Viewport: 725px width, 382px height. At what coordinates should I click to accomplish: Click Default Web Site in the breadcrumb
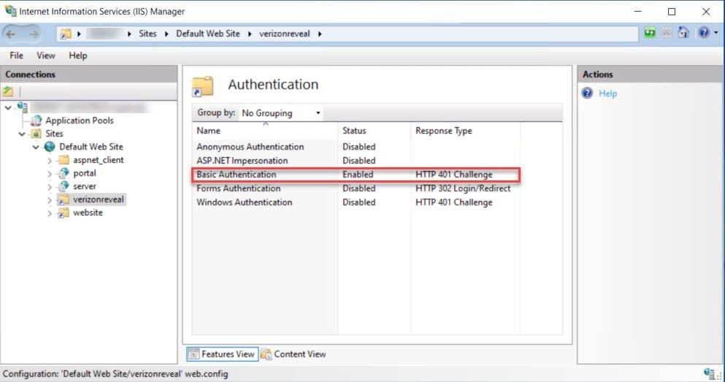(208, 34)
